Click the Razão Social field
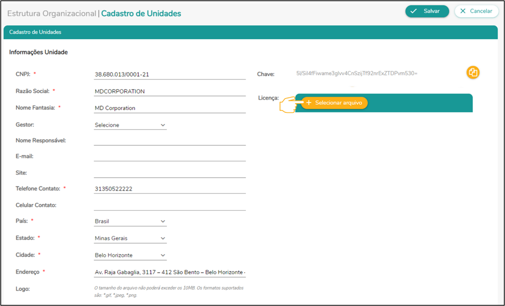The image size is (505, 306). 170,92
